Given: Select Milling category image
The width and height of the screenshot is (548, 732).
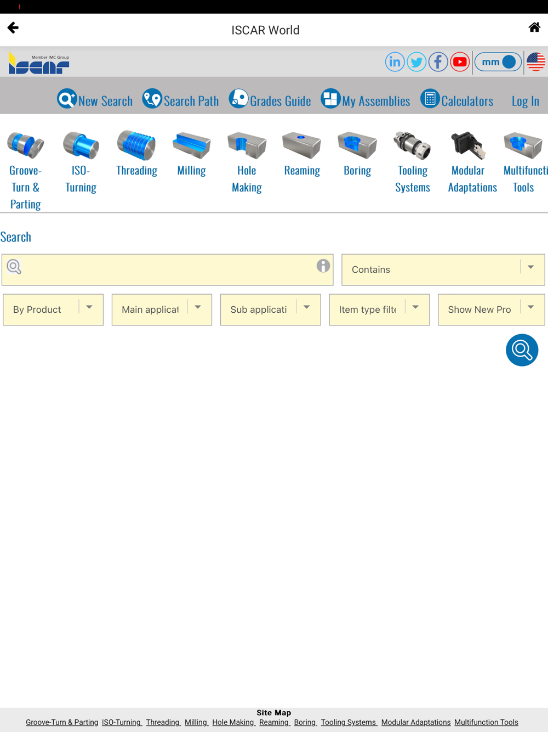Looking at the screenshot, I should 191,145.
